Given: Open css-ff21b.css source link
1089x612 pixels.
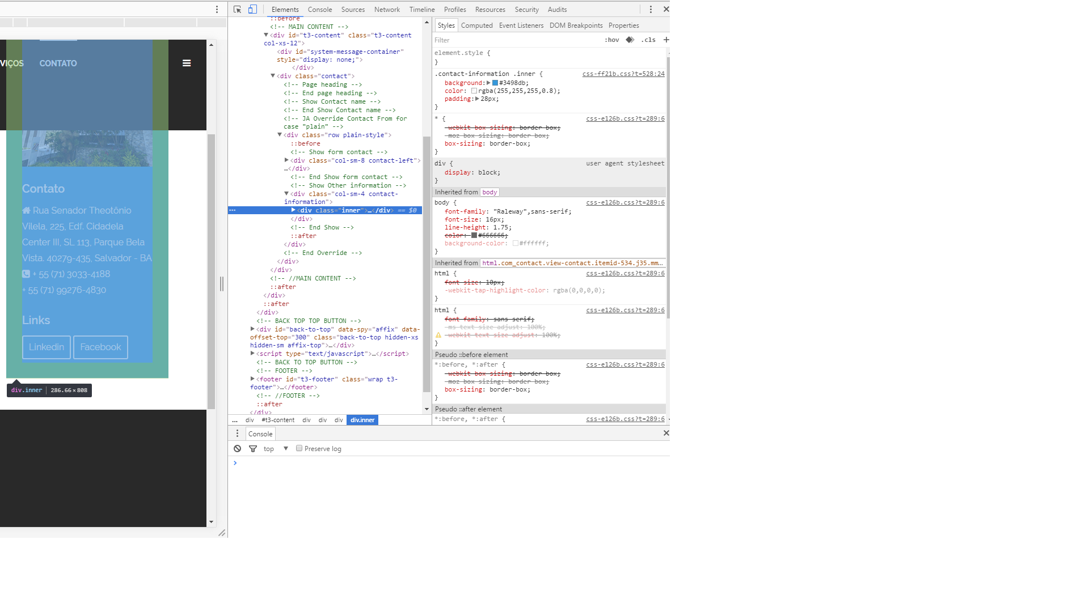Looking at the screenshot, I should tap(623, 74).
